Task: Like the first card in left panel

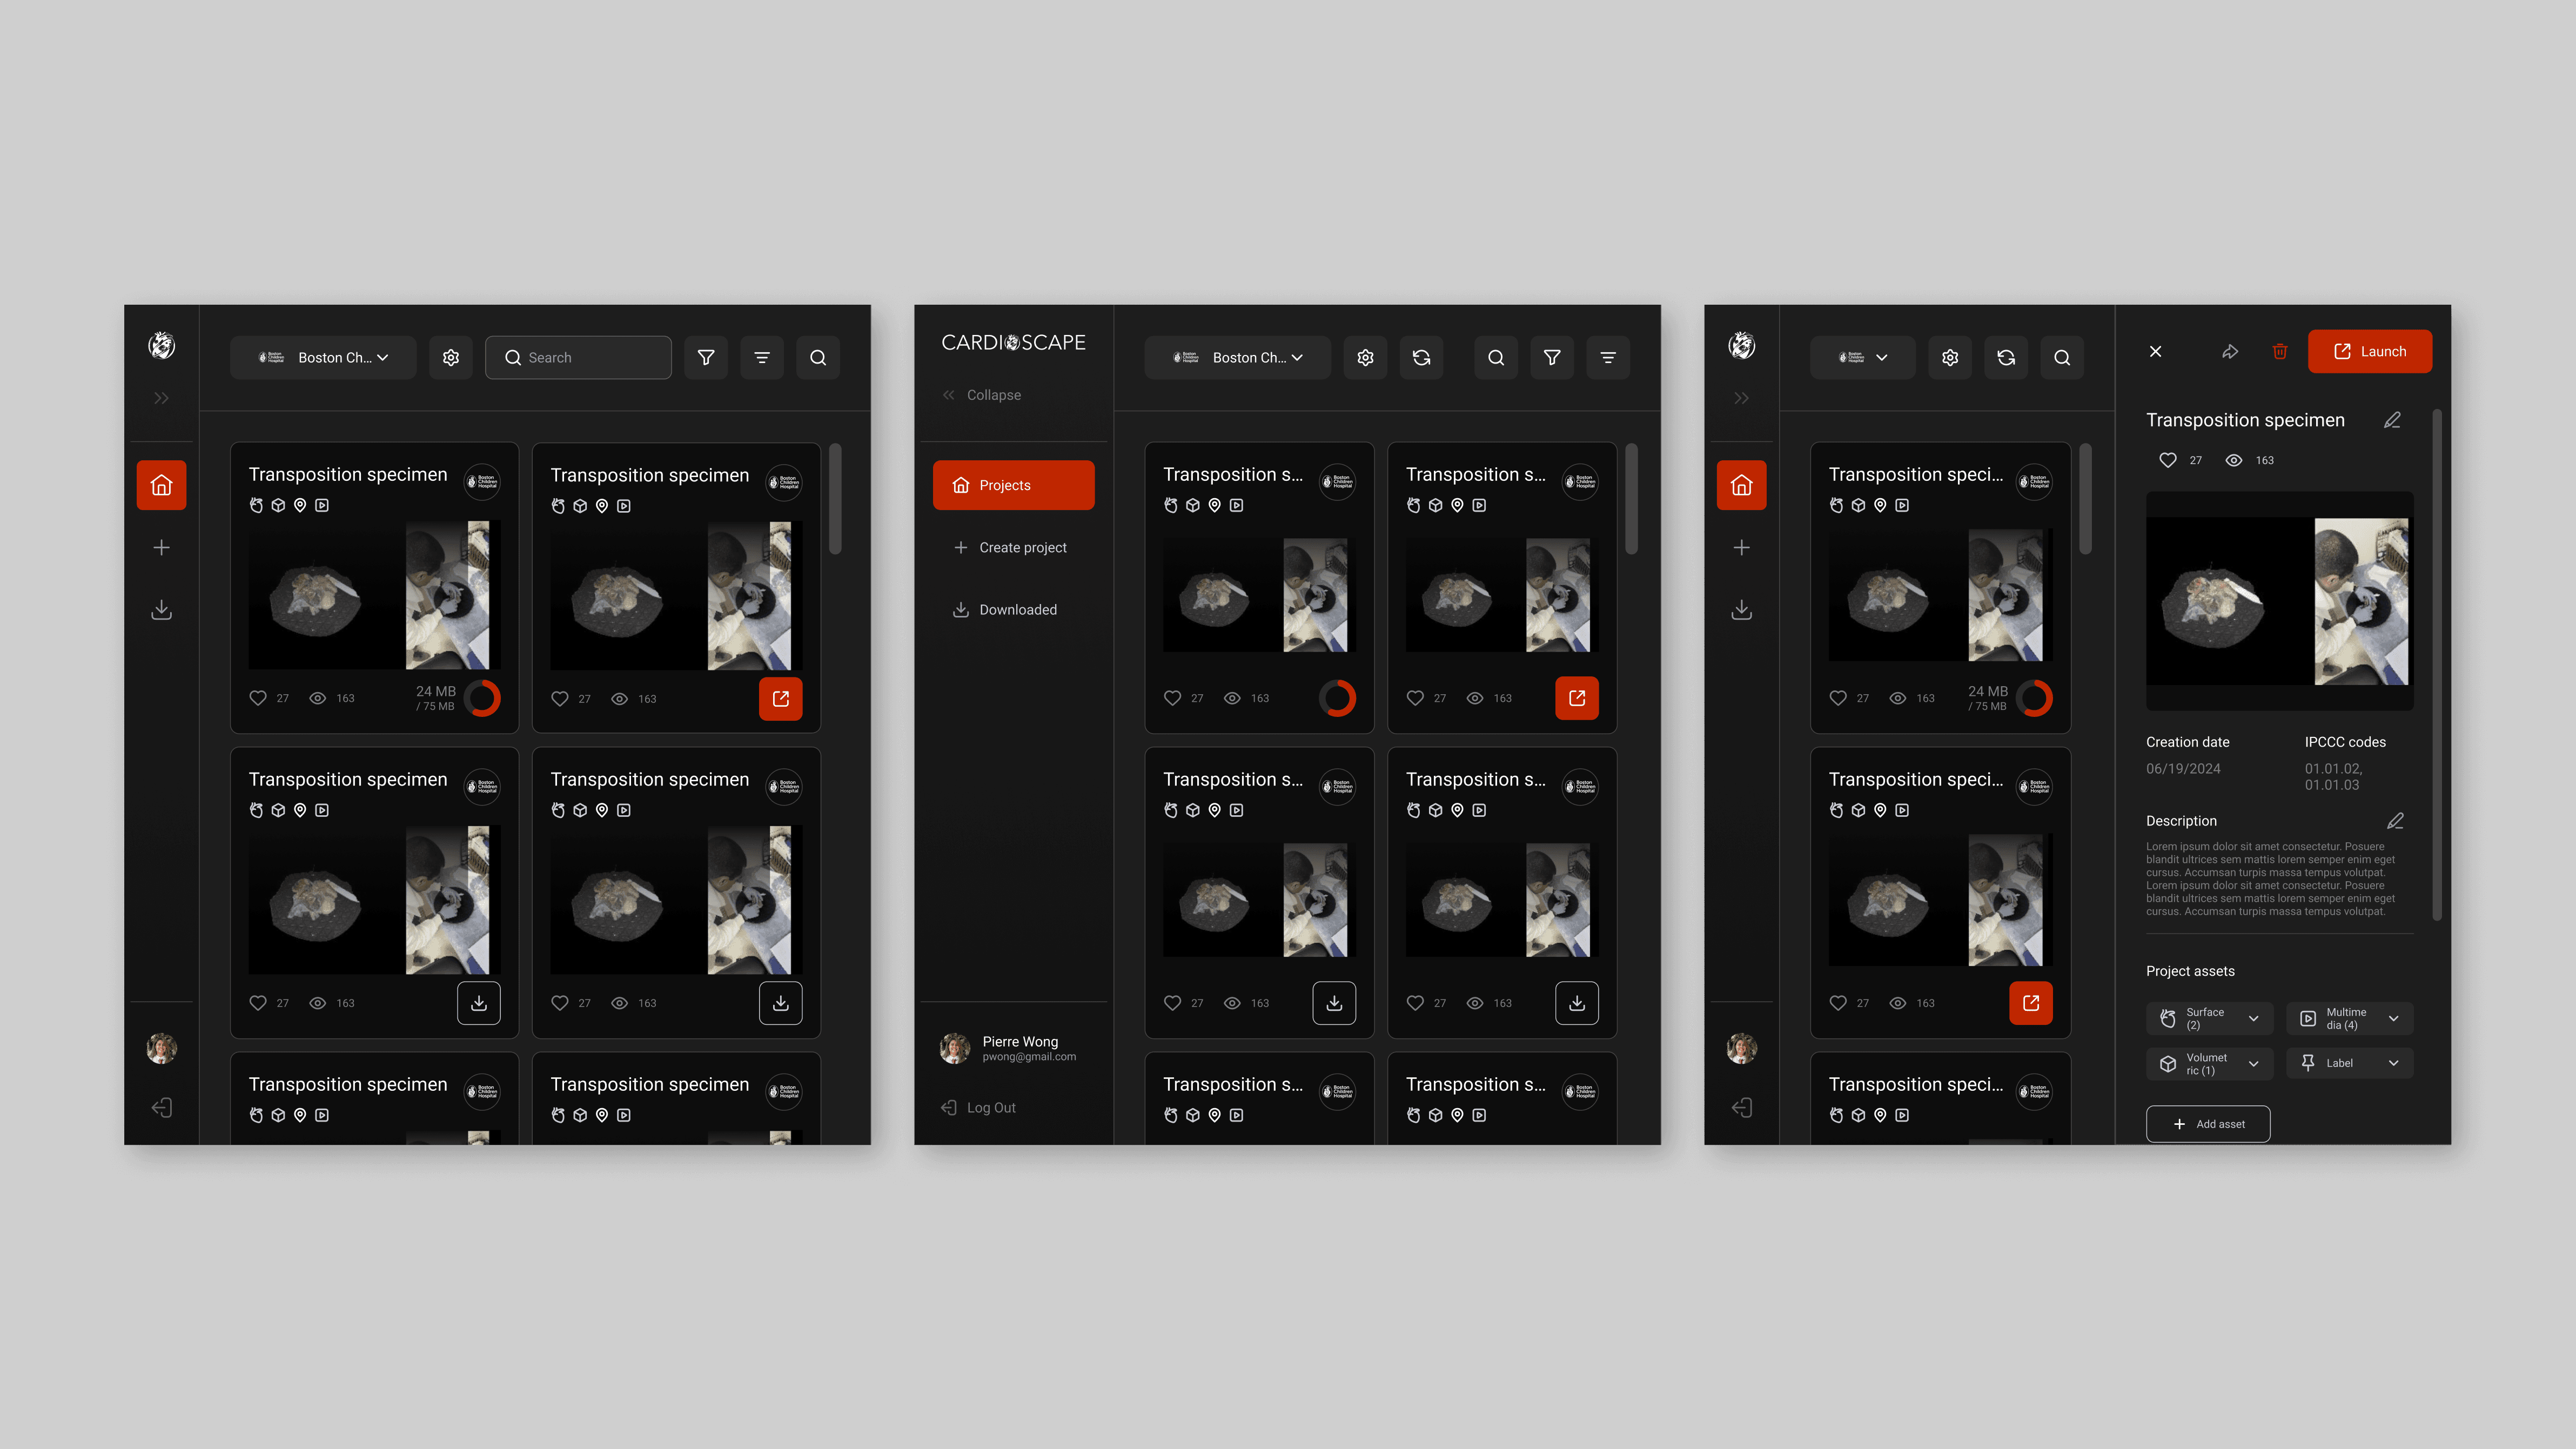Action: point(258,698)
